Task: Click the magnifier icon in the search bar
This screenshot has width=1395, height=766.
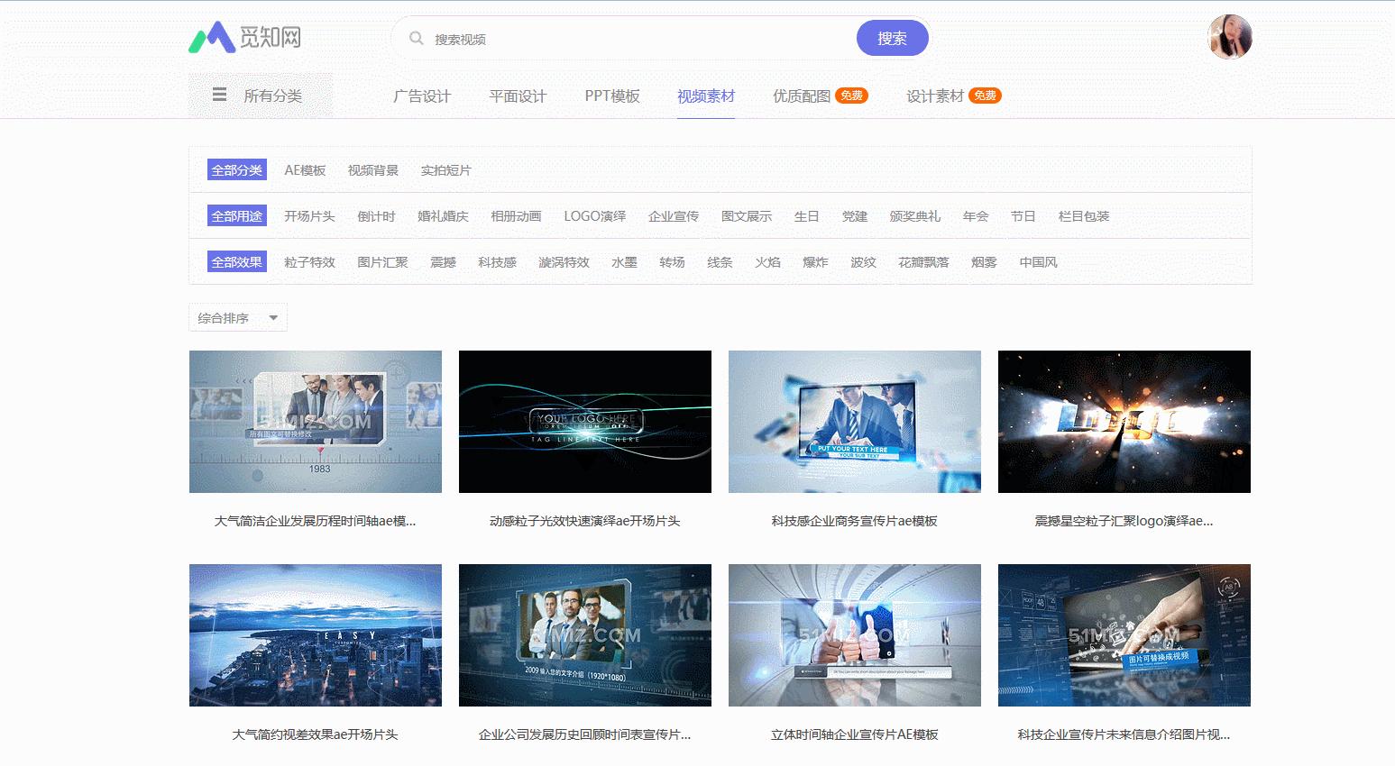Action: click(416, 38)
